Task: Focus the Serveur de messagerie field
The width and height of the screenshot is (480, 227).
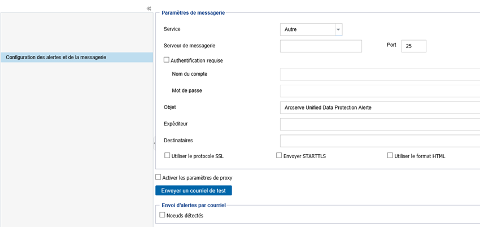Action: pyautogui.click(x=321, y=46)
